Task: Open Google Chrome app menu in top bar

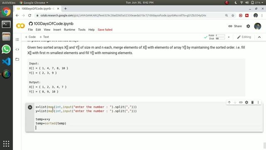Action: pos(34,2)
